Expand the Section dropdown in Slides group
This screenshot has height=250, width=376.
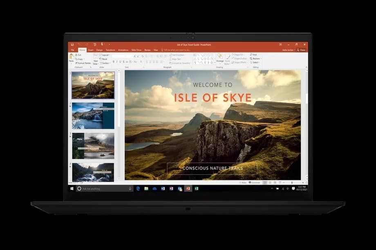pos(105,63)
